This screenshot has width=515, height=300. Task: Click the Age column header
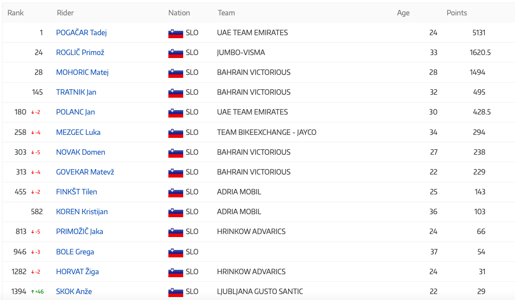403,13
